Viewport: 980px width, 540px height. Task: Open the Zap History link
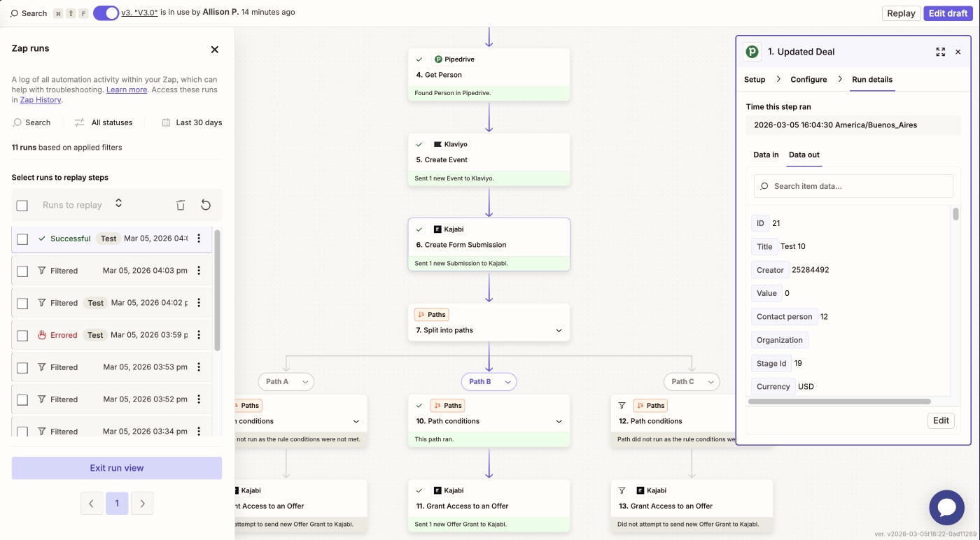pos(41,99)
